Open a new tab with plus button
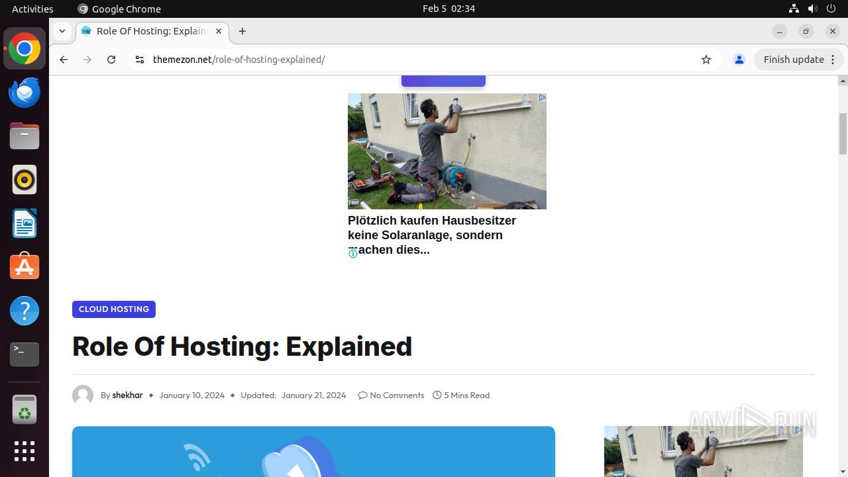 pos(242,31)
